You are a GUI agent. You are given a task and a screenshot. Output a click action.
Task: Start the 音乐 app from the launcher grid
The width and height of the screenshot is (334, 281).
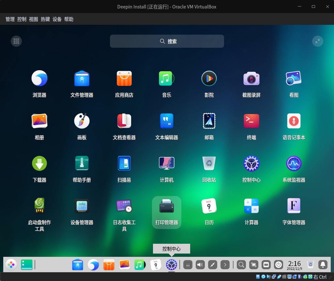tap(167, 78)
